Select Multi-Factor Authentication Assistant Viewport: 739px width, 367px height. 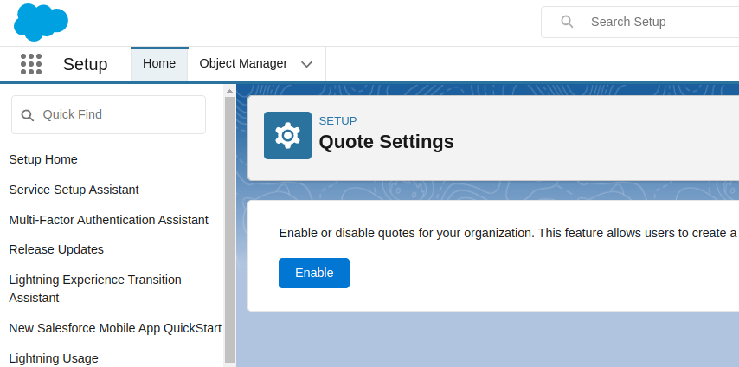point(108,220)
